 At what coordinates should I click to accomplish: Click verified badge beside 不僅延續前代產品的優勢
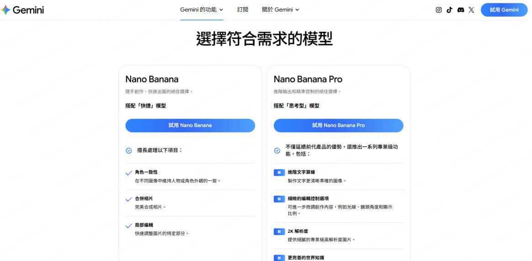[x=277, y=150]
